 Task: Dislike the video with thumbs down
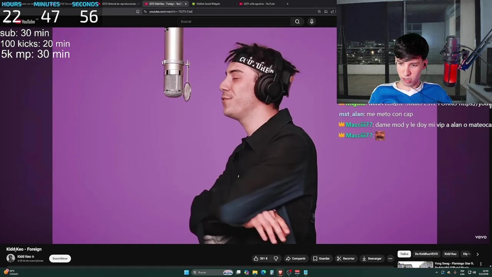[x=276, y=259]
